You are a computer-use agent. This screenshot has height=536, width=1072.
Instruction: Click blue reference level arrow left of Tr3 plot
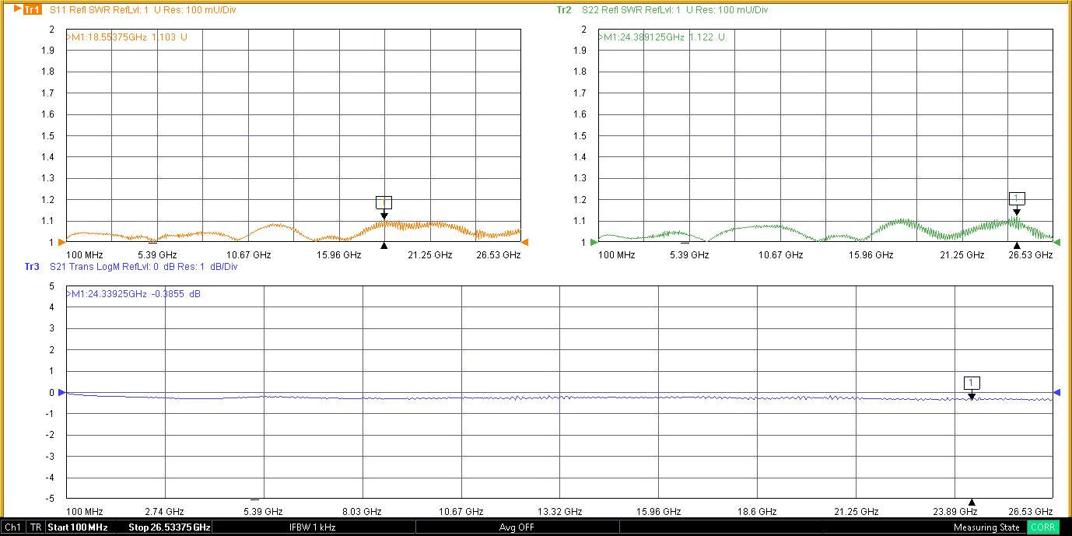tap(61, 392)
